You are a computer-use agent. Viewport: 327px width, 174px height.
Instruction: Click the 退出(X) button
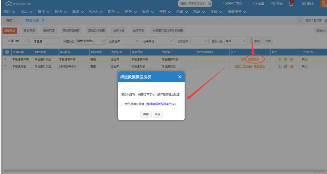click(321, 31)
